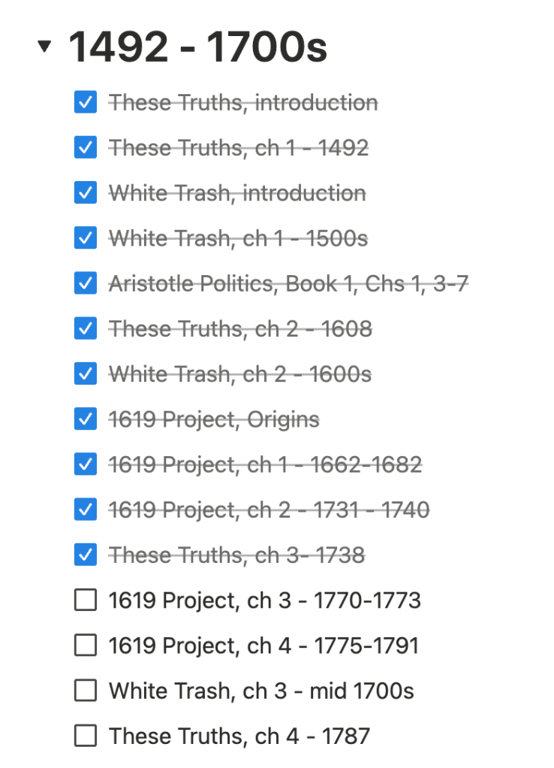The image size is (554, 768).
Task: Uncheck 1619 Project, ch 1 checkbox
Action: coord(86,464)
